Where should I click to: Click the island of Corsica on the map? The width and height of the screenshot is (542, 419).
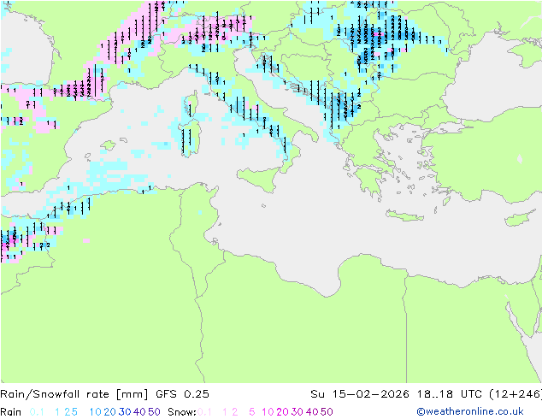coord(191,105)
